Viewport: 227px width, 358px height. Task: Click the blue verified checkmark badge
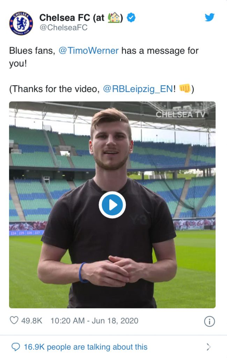click(x=131, y=17)
